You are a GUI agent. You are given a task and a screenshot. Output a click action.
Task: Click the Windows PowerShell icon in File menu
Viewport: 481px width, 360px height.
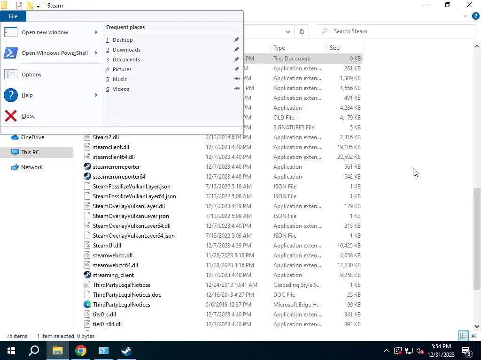[11, 53]
